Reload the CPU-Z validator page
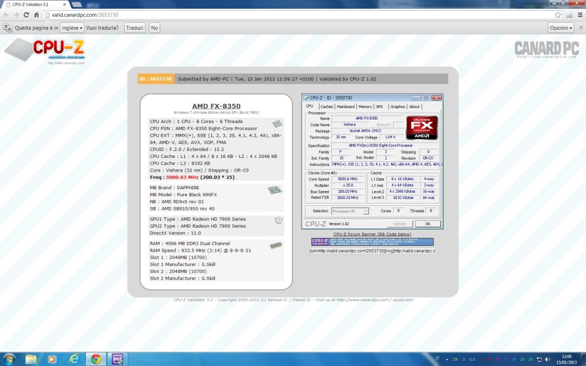Image resolution: width=586 pixels, height=366 pixels. pyautogui.click(x=26, y=15)
